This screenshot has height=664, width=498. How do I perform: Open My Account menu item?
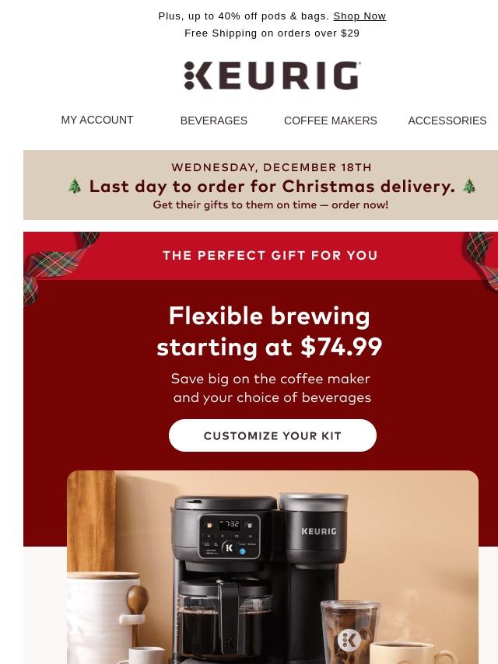(x=97, y=120)
